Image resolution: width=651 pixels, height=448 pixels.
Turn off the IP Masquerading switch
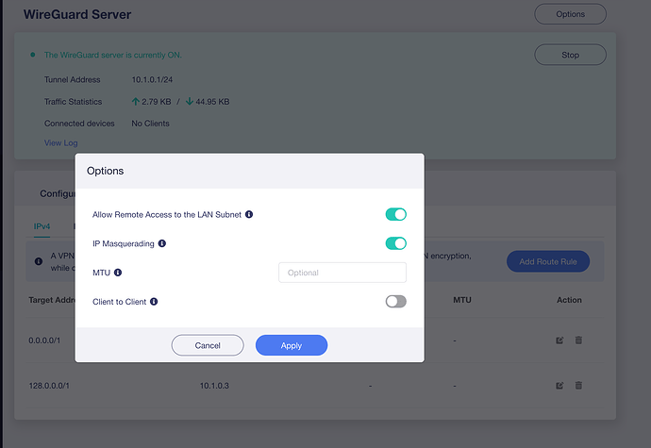click(x=395, y=243)
